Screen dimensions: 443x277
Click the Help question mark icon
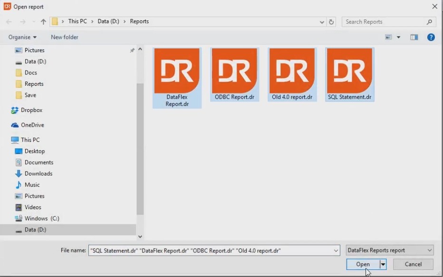431,37
